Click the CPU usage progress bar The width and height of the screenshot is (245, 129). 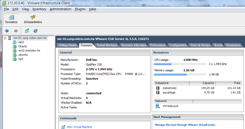click(180, 64)
